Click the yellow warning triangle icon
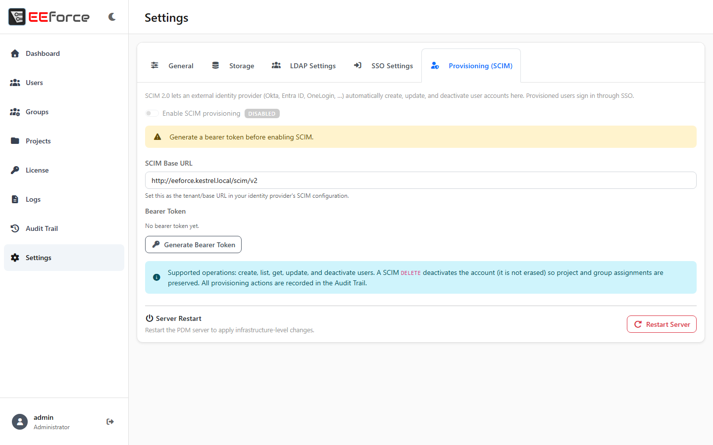 point(157,137)
